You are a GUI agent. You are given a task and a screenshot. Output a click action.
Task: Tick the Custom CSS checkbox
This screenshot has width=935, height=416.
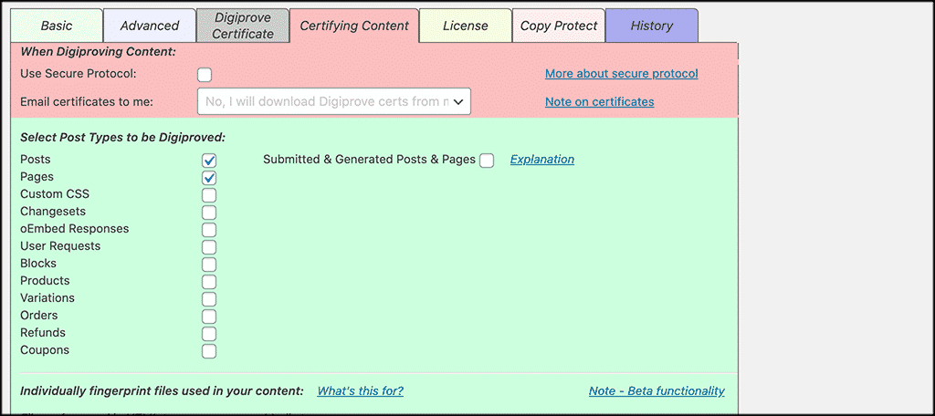pyautogui.click(x=209, y=195)
